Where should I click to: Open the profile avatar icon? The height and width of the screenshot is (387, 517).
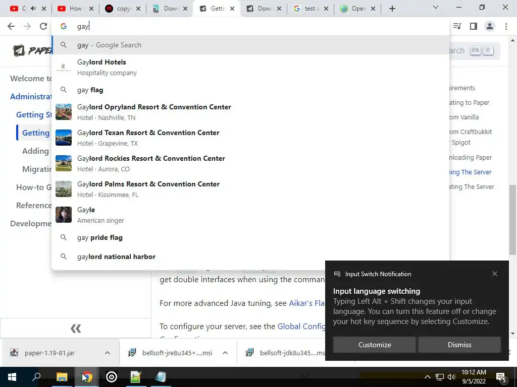(x=490, y=26)
